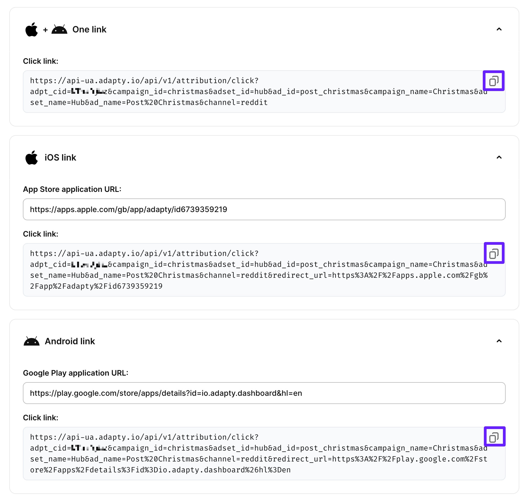Click the Android robot in One link header
522x501 pixels.
tap(59, 29)
